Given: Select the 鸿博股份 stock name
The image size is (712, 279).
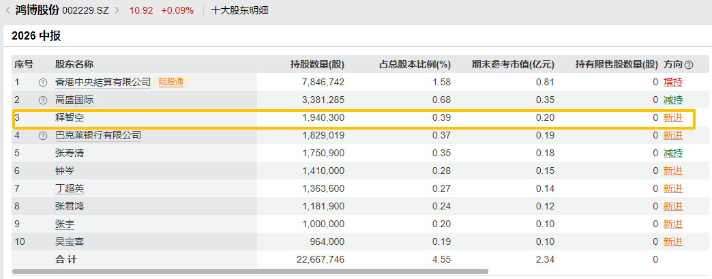Looking at the screenshot, I should pyautogui.click(x=37, y=10).
